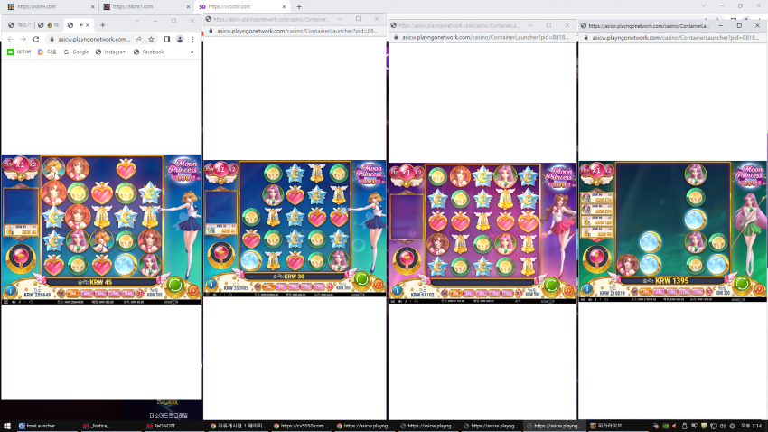Image resolution: width=768 pixels, height=432 pixels.
Task: Bookmark this page with the star icon
Action: tap(152, 39)
